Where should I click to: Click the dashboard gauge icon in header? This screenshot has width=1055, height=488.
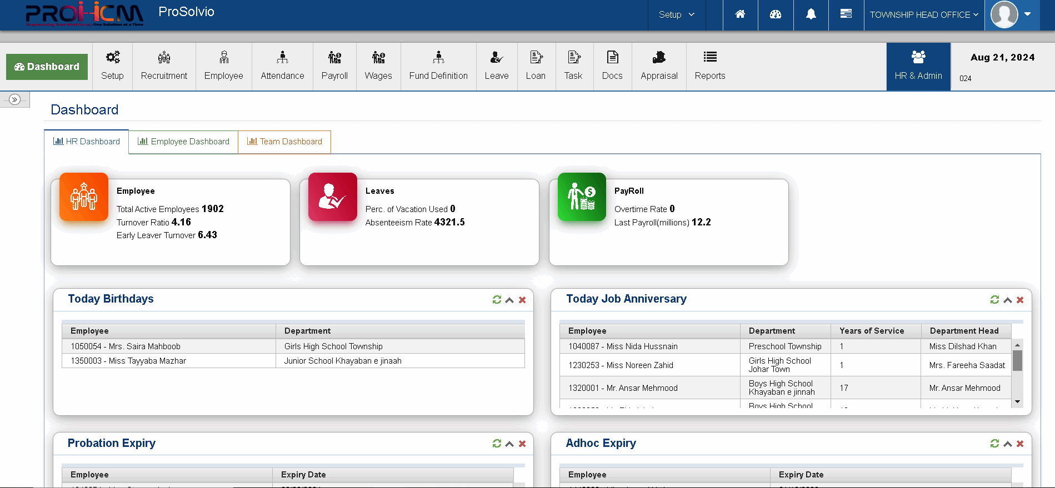[776, 14]
